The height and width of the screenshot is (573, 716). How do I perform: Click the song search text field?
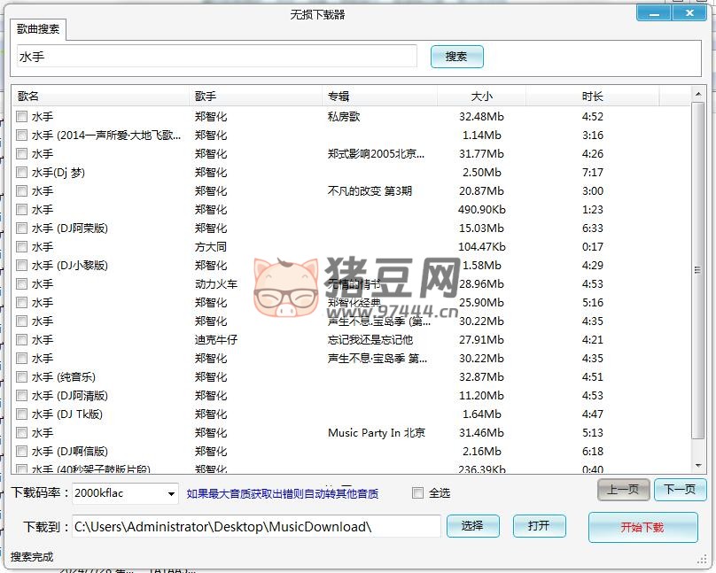[216, 56]
